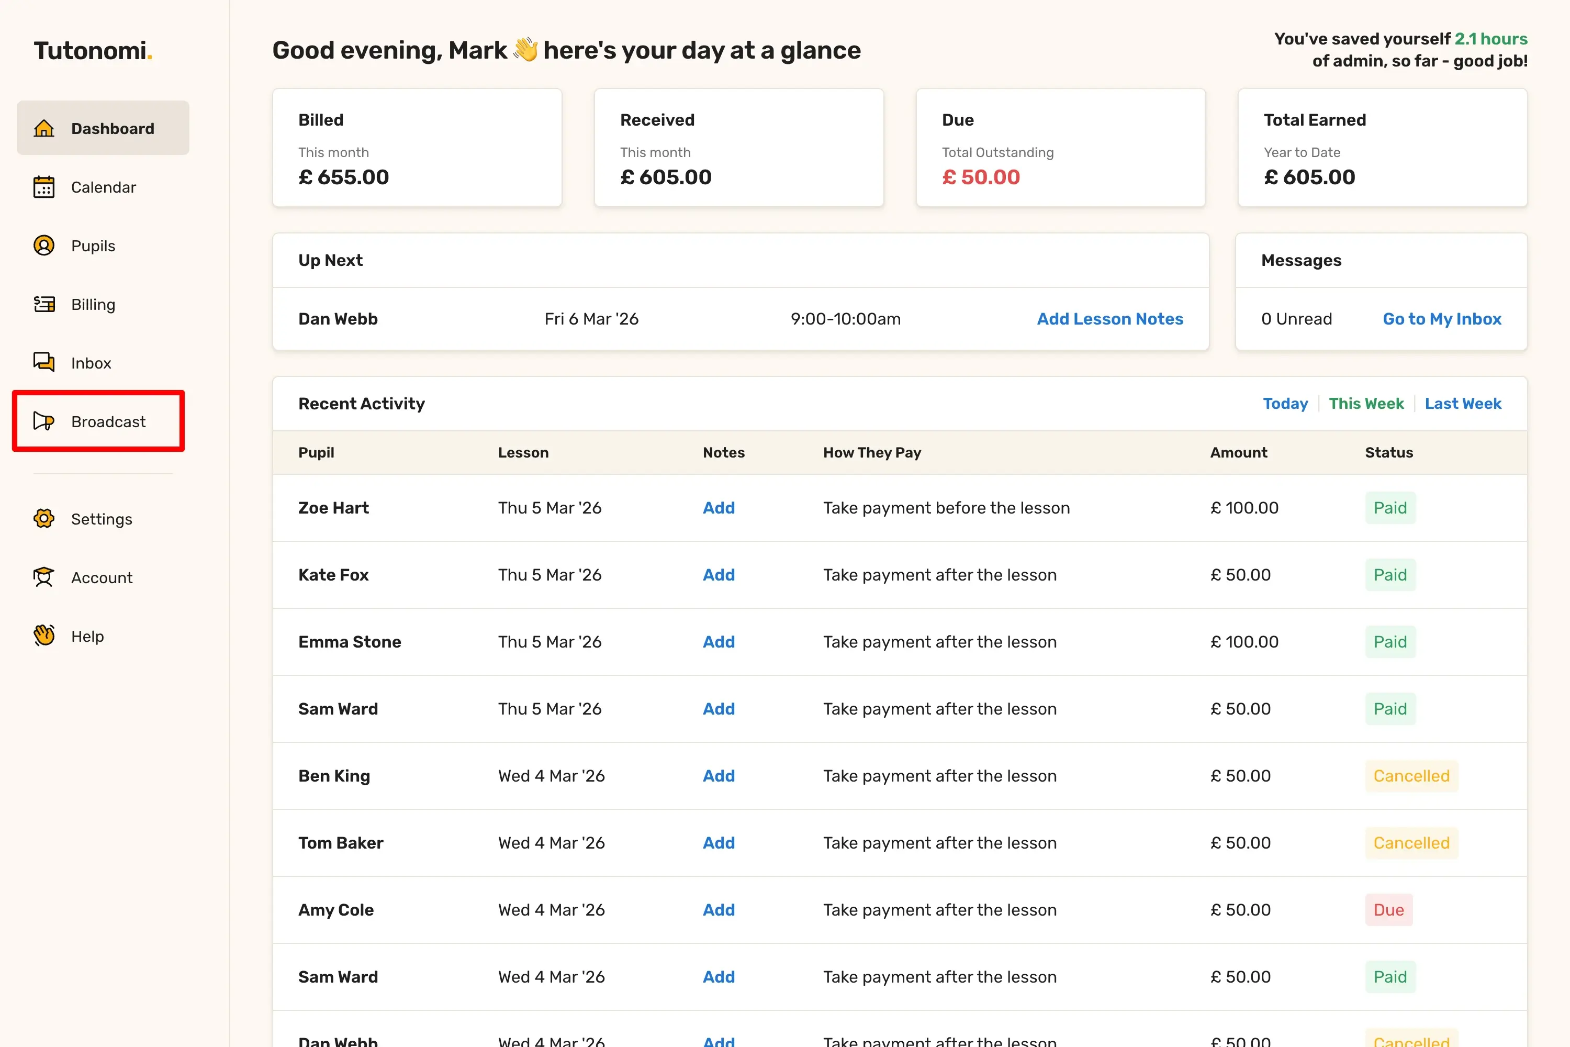Click the Tutonomi logo
The width and height of the screenshot is (1570, 1047).
coord(93,51)
